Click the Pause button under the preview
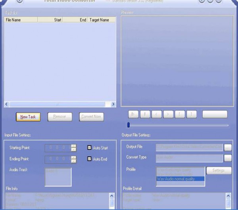The image size is (238, 210). 145,114
